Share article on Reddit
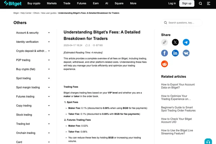The height and width of the screenshot is (144, 216). click(x=165, y=64)
